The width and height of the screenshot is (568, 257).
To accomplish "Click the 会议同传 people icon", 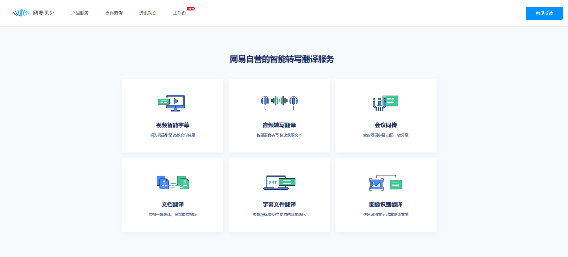I will click(x=386, y=103).
